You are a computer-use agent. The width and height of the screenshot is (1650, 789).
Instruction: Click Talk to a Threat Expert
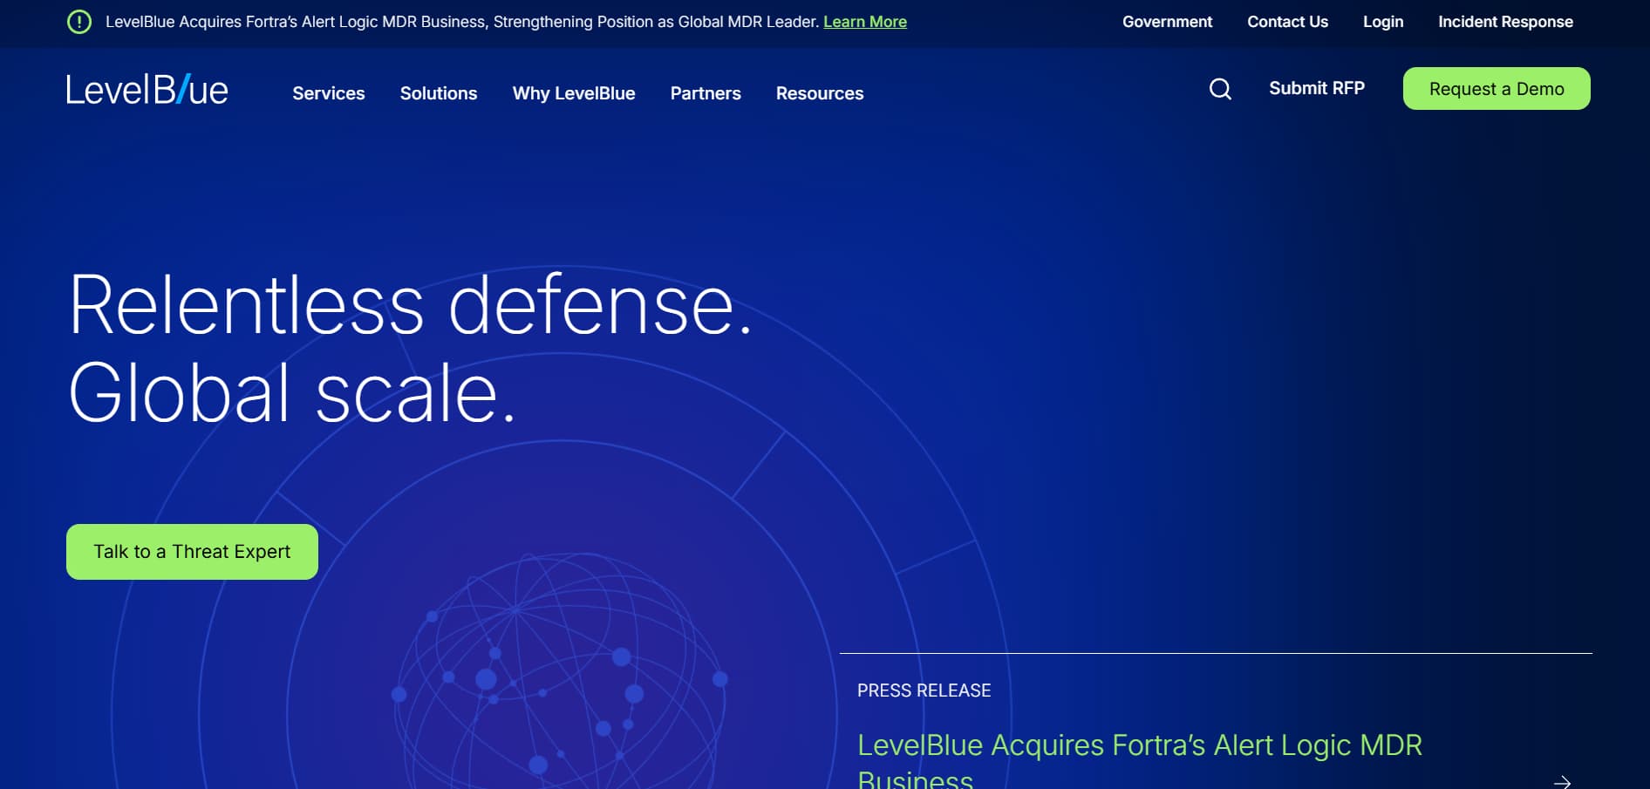point(191,551)
